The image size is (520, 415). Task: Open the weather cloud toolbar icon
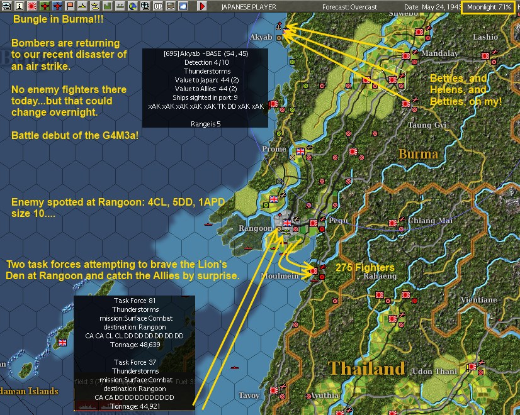tap(183, 6)
